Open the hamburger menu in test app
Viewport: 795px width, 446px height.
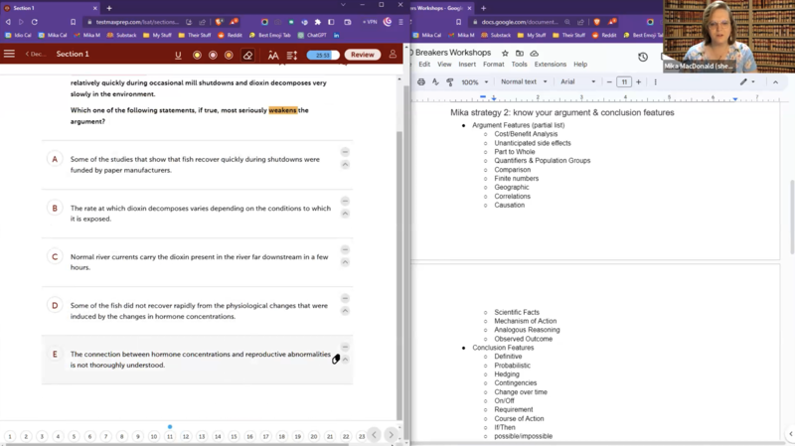[x=10, y=55]
